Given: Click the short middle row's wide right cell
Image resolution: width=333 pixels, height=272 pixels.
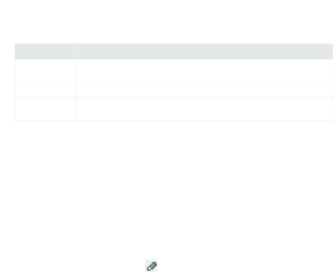Looking at the screenshot, I should 204,90.
